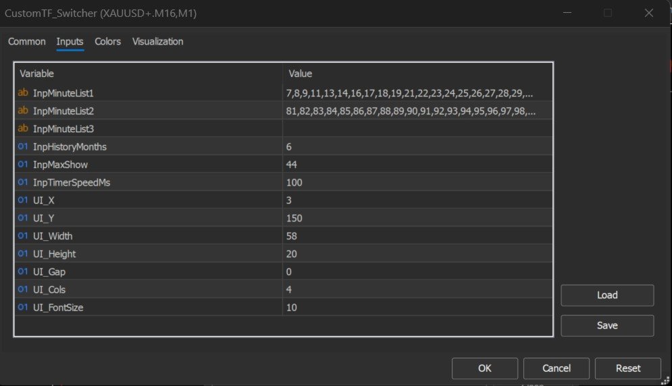
Task: Click the integer type icon beside UI_X
Action: (23, 200)
